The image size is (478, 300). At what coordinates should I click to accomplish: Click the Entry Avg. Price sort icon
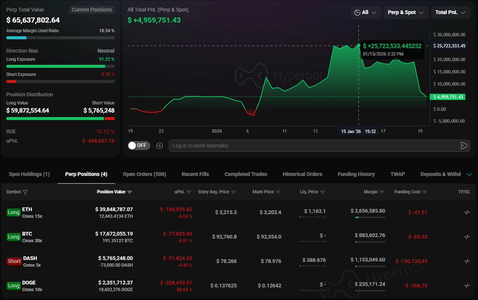(x=233, y=192)
